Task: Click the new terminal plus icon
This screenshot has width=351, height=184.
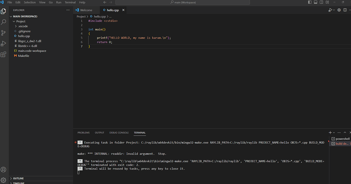Action: coord(330,133)
